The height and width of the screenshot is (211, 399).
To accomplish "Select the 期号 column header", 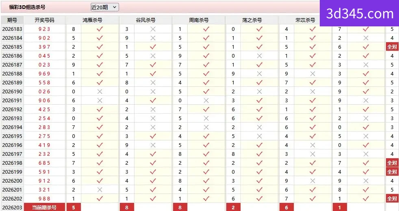I will point(12,20).
